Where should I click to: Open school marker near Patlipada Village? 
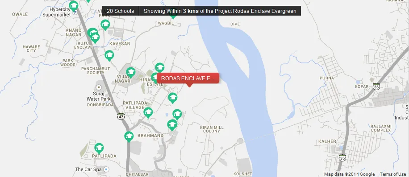click(x=148, y=113)
